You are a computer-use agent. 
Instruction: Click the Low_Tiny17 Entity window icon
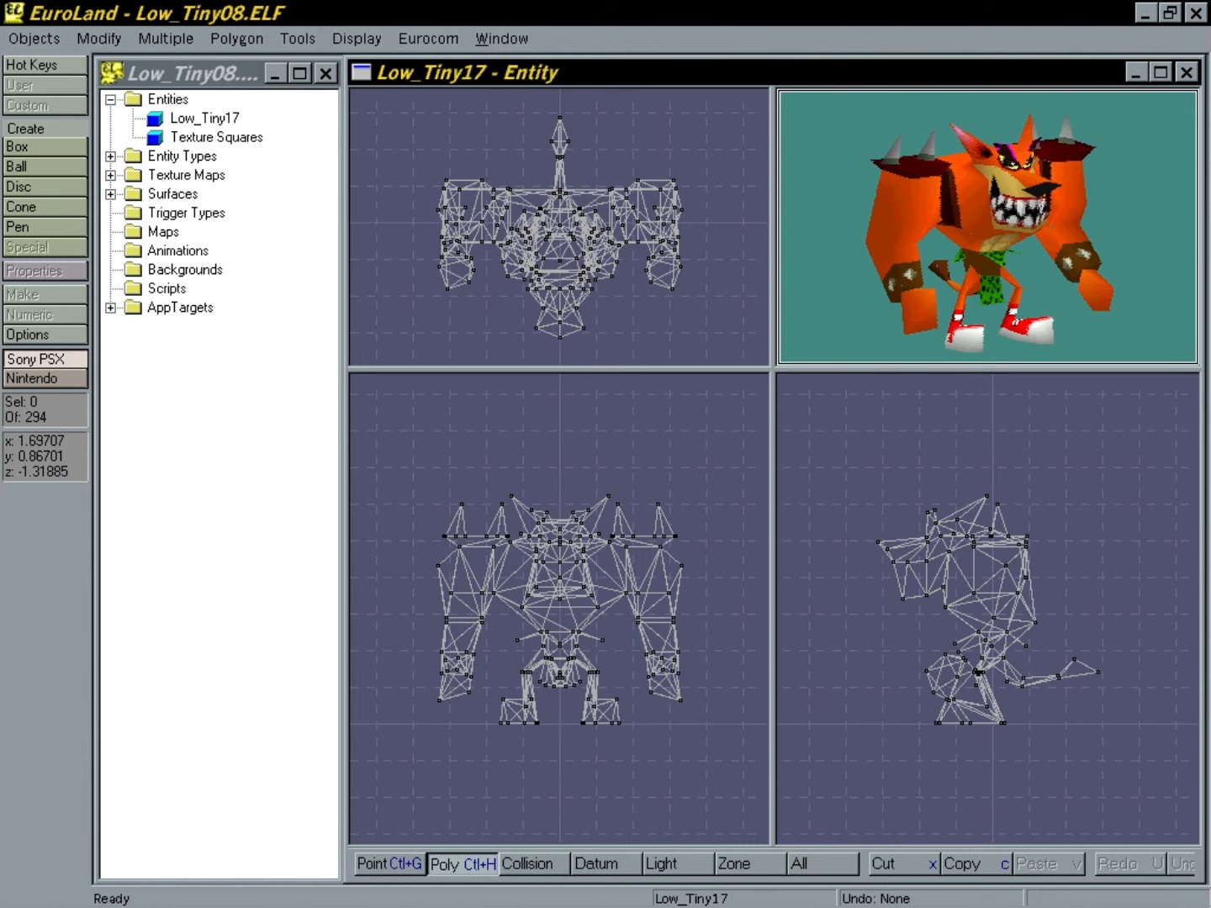coord(362,72)
